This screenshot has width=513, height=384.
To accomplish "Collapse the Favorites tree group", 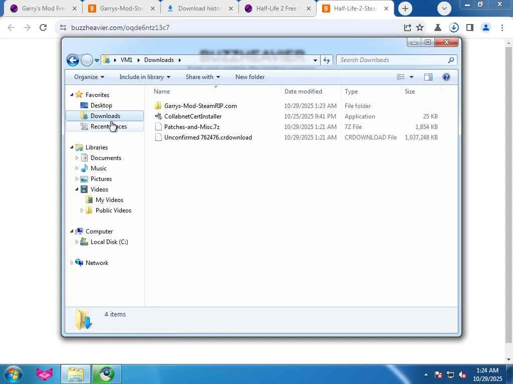I will pos(72,94).
